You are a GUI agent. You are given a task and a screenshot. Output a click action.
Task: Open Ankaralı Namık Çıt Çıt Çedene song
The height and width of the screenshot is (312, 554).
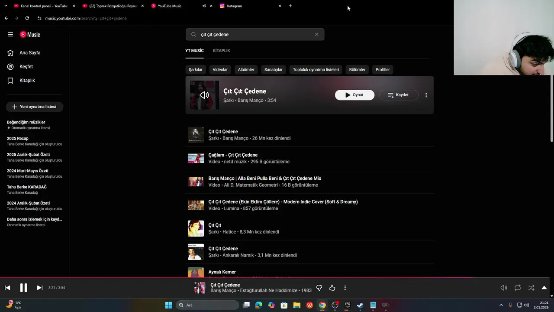pos(309,252)
